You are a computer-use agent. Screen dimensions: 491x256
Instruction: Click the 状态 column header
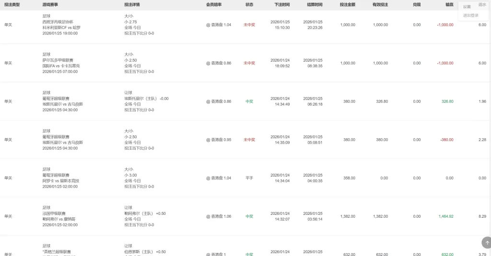pos(249,4)
